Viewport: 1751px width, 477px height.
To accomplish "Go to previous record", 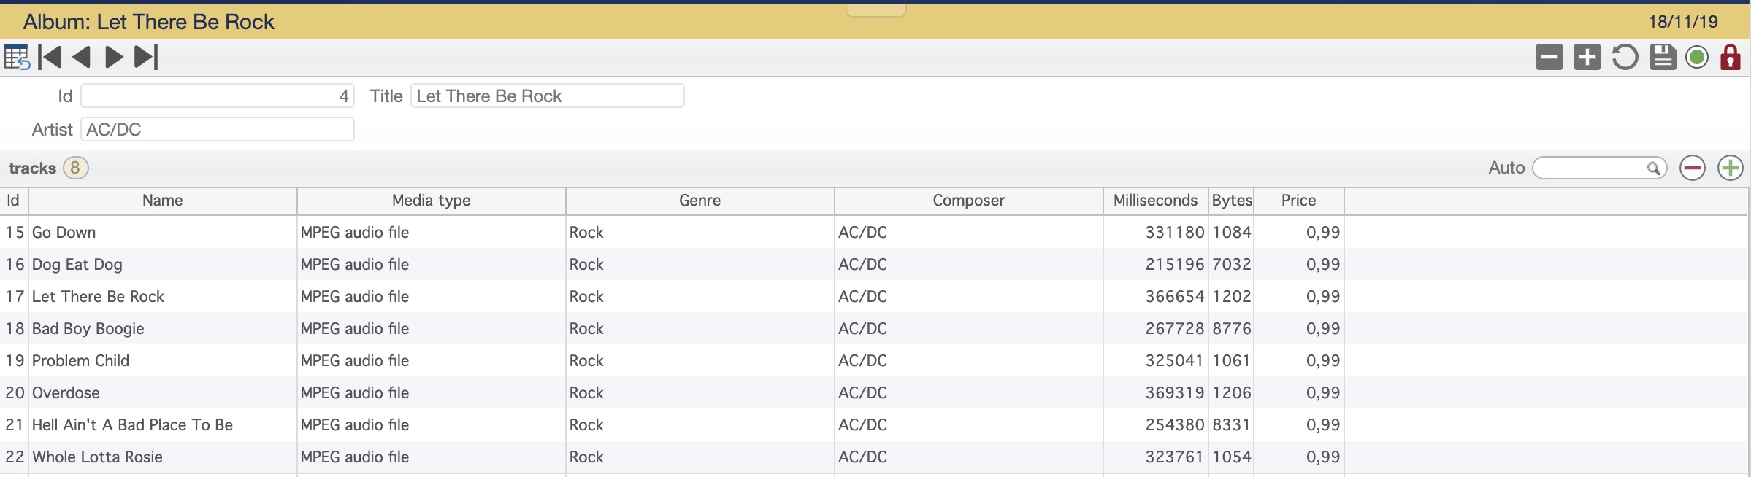I will coord(82,57).
